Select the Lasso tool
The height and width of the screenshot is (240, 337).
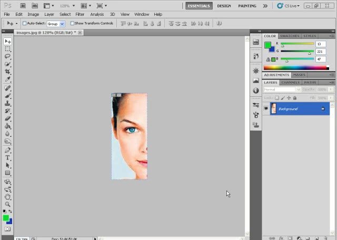7,56
